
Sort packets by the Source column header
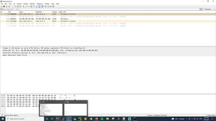tap(21, 12)
